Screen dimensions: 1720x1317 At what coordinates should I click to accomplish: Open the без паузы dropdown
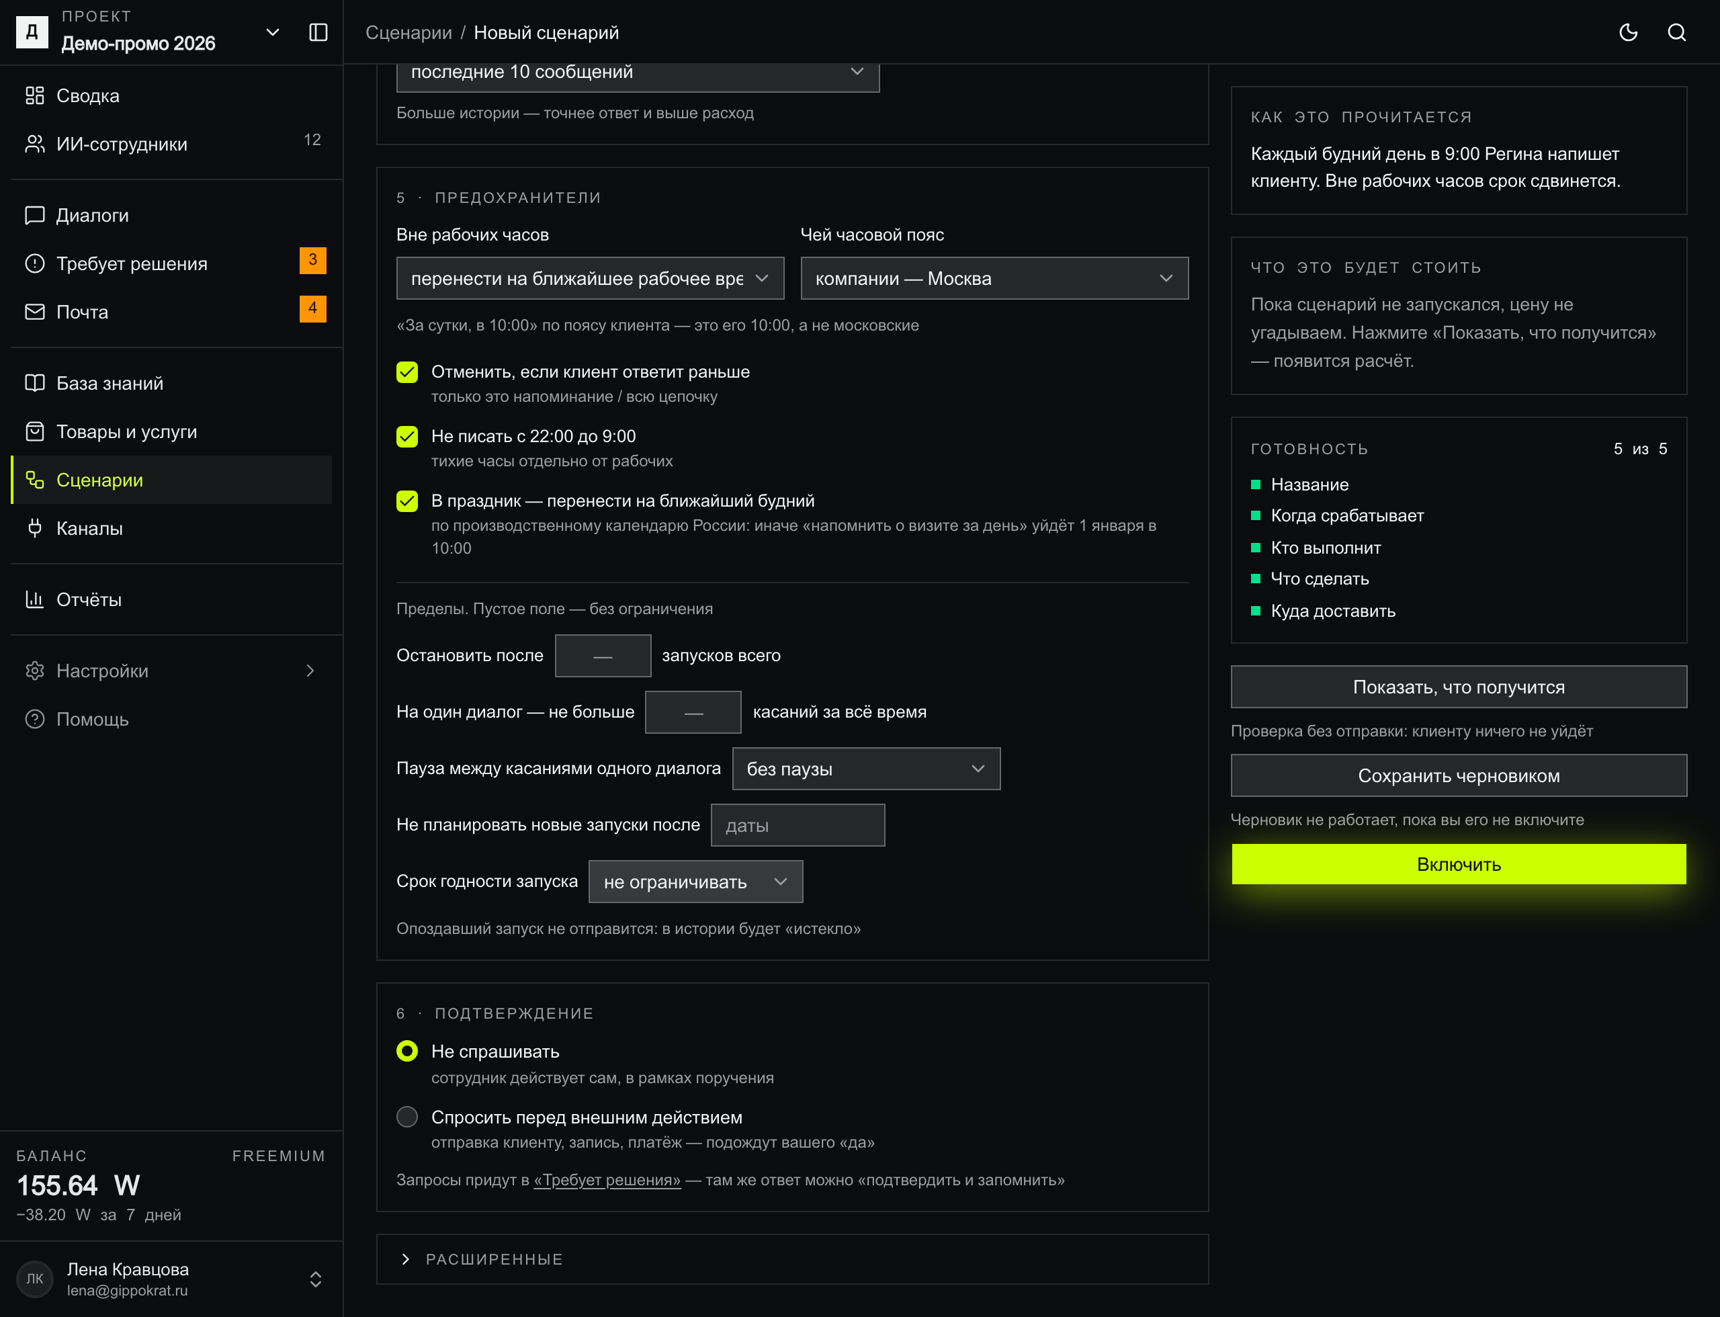866,769
